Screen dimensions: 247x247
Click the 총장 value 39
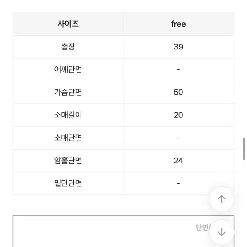178,47
